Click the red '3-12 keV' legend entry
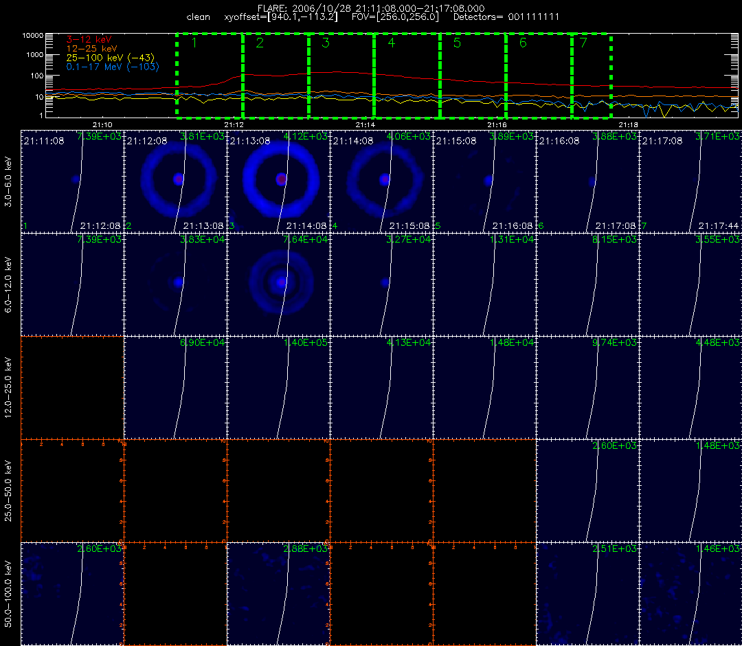742x646 pixels. click(89, 40)
